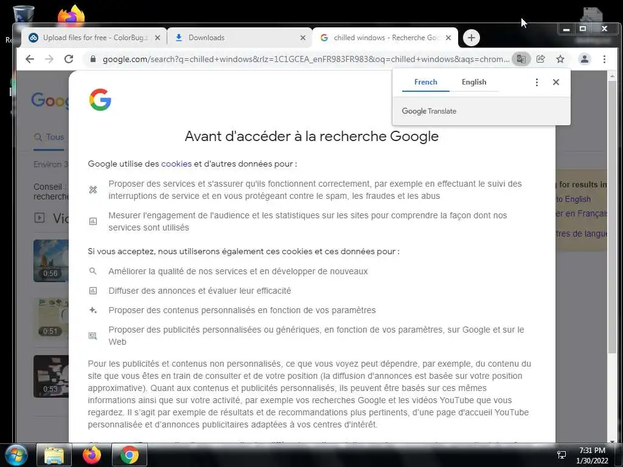This screenshot has height=467, width=623.
Task: Click the Chrome taskbar icon
Action: [x=130, y=455]
